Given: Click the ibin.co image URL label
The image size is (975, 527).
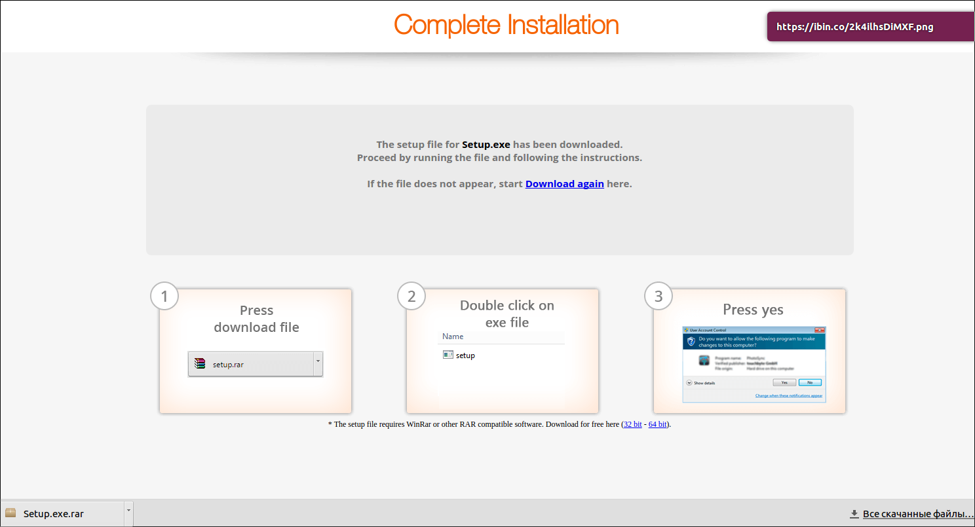Looking at the screenshot, I should pos(854,27).
